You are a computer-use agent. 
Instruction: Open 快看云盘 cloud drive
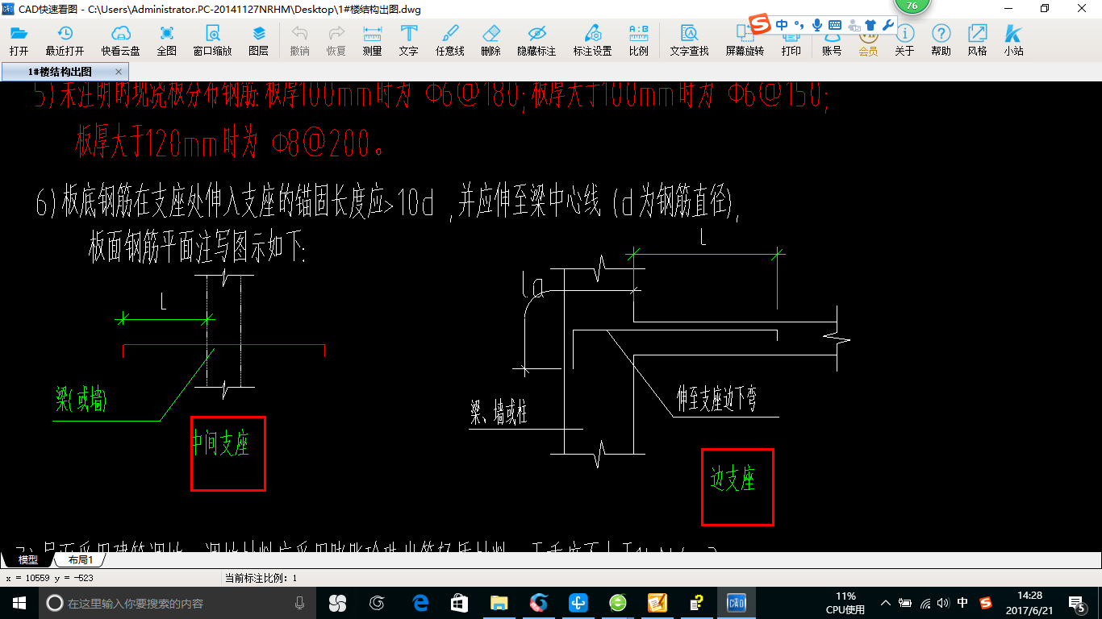pyautogui.click(x=120, y=39)
